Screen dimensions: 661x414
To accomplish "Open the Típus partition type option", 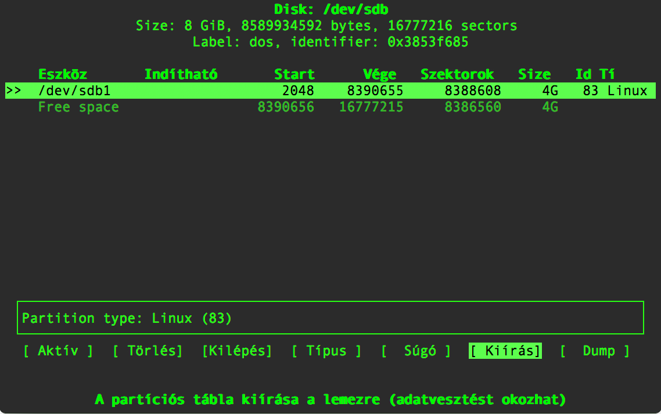I will click(x=326, y=351).
